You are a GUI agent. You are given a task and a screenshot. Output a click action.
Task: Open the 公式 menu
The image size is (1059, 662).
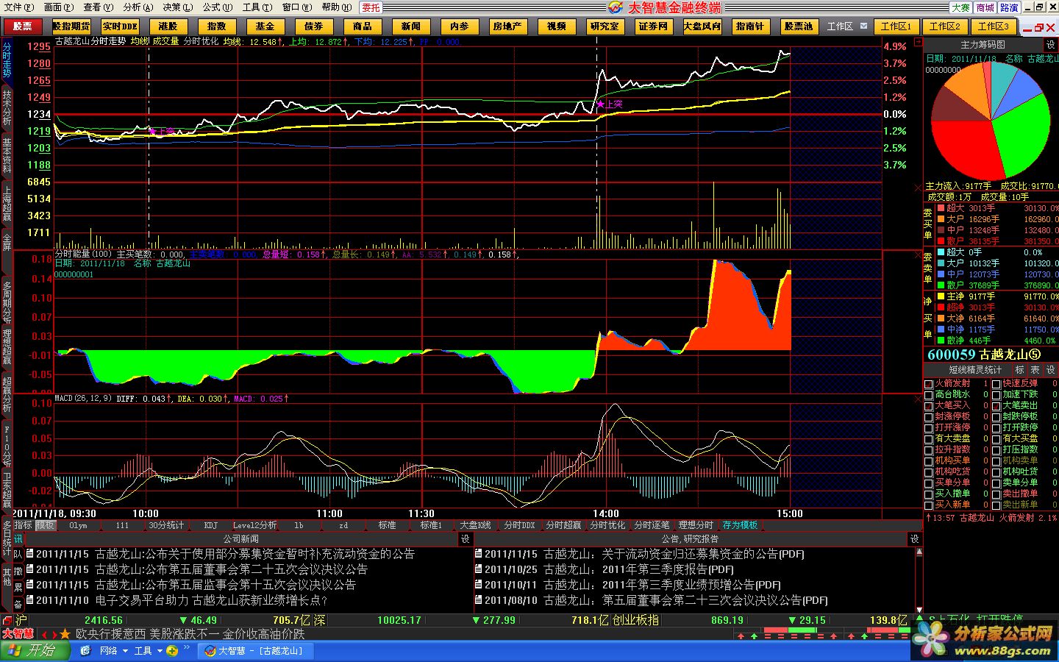tap(217, 7)
